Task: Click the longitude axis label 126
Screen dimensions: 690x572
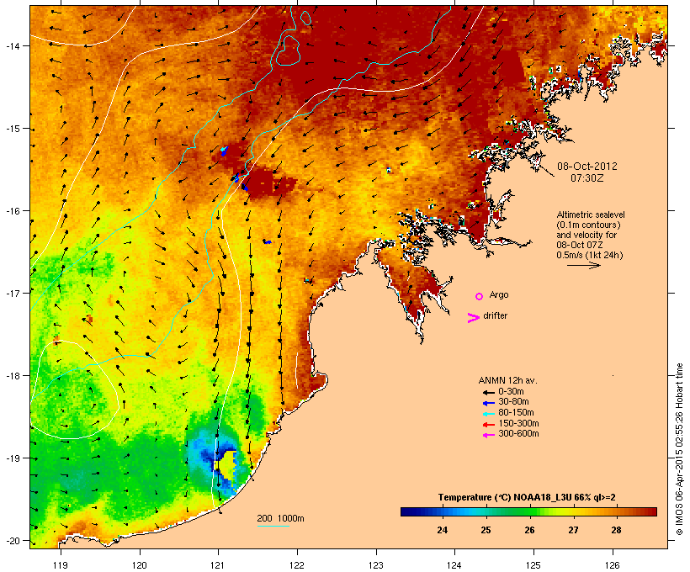Action: point(612,565)
